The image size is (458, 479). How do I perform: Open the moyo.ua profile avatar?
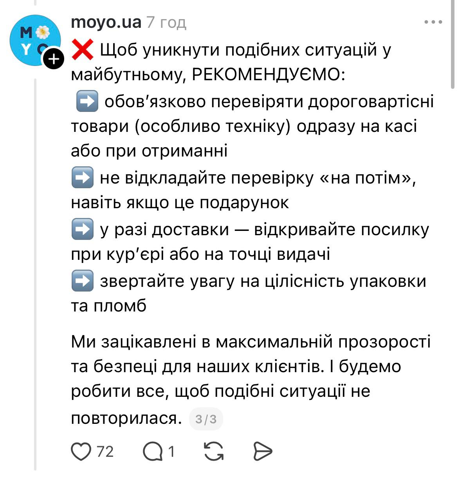[35, 40]
